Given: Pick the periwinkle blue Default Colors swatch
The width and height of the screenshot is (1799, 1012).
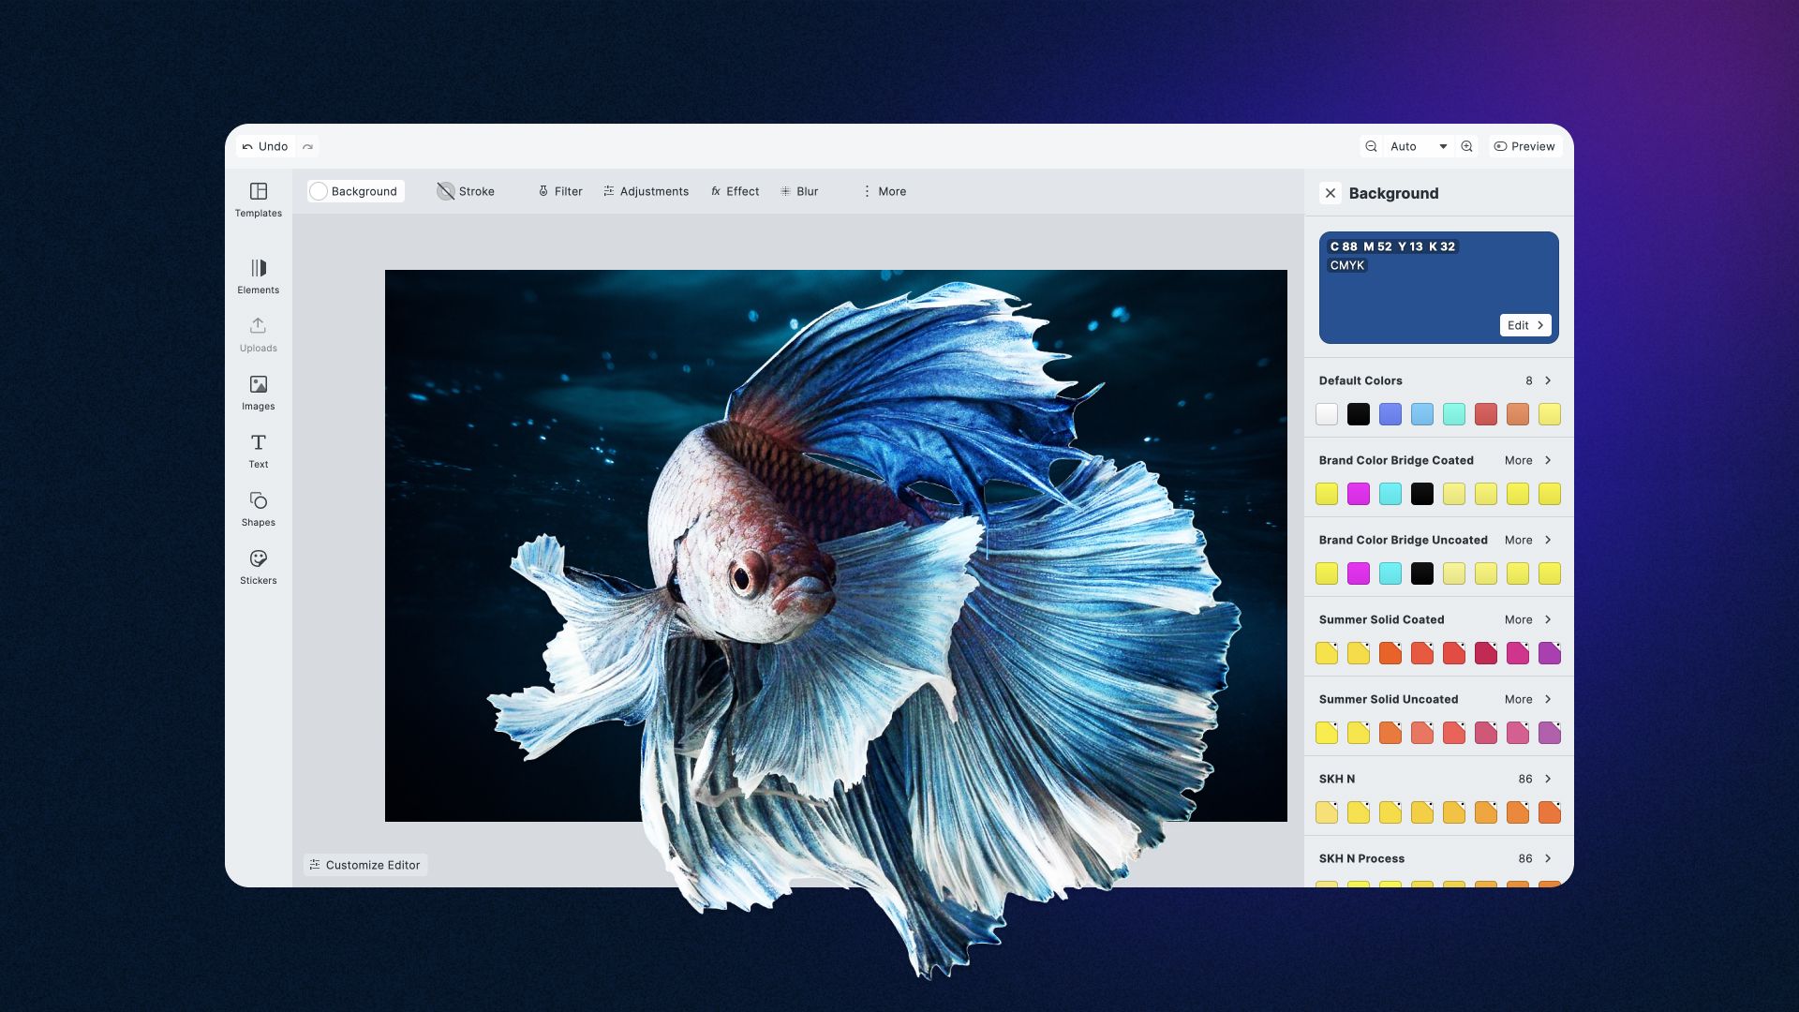Looking at the screenshot, I should click(x=1390, y=414).
